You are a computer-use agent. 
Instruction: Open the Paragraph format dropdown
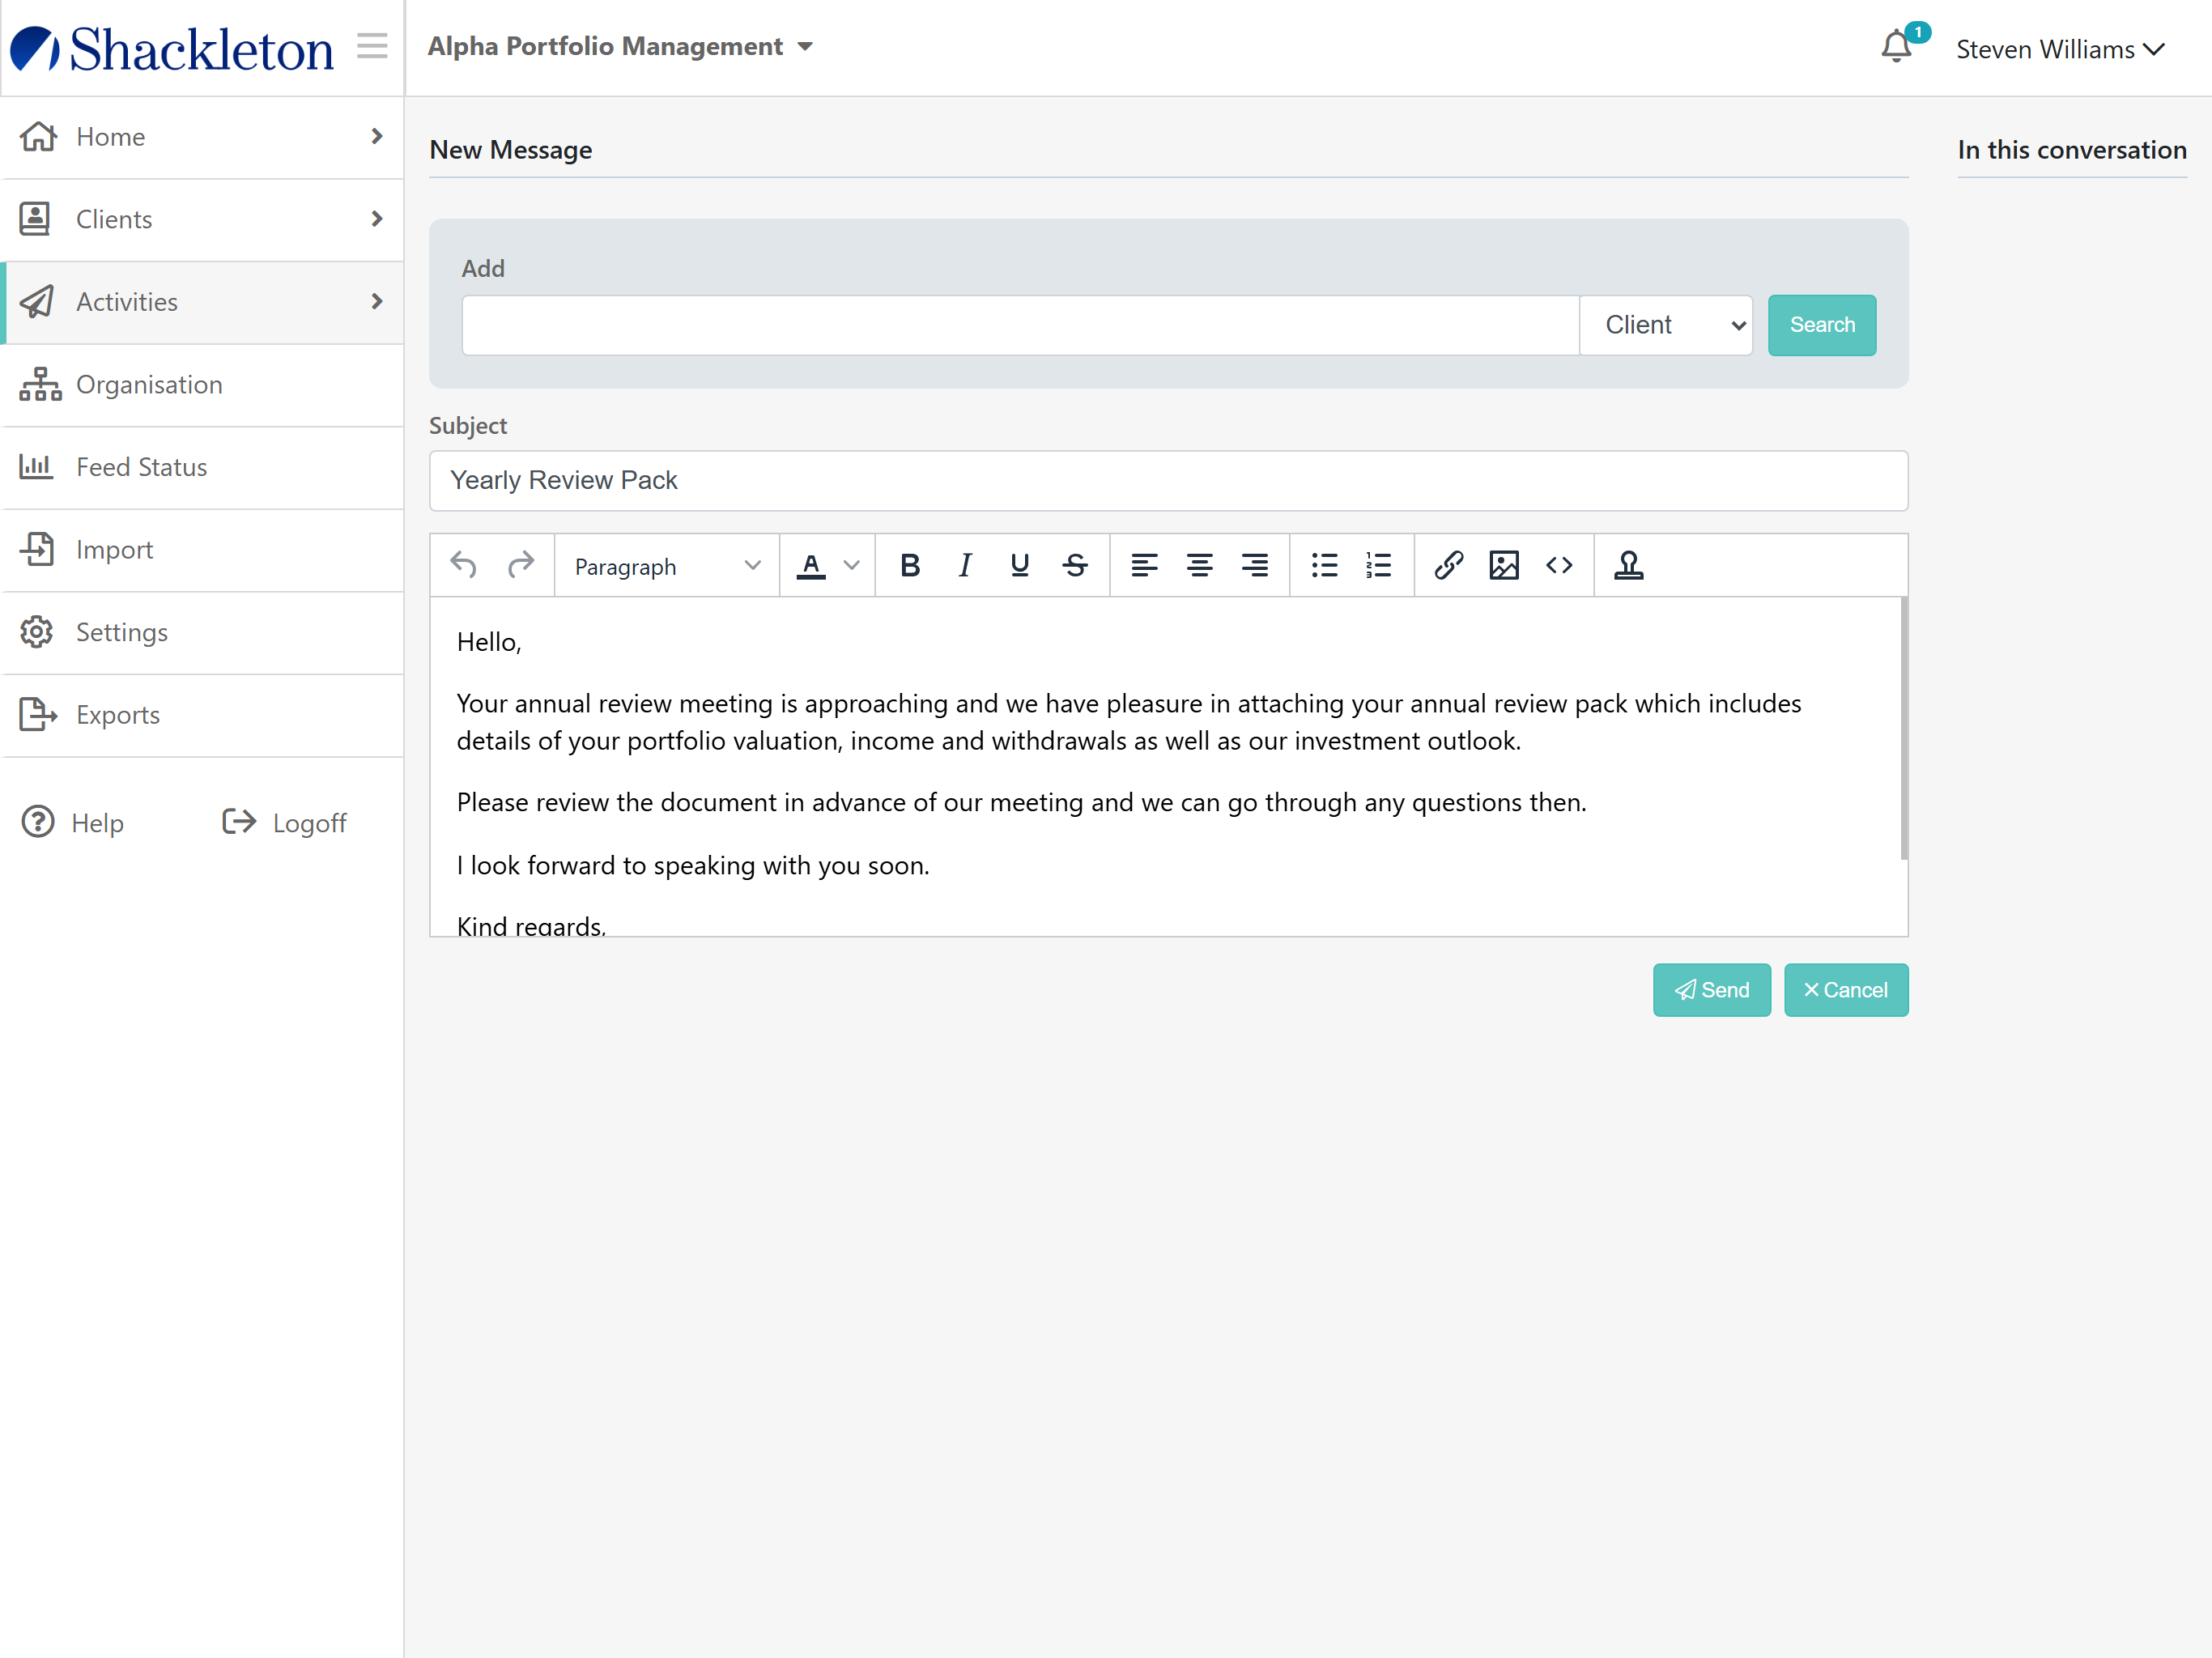[x=667, y=566]
